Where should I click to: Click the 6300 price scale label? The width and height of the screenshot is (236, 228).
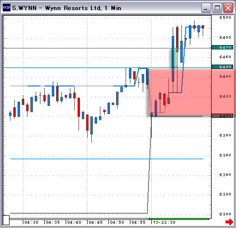pyautogui.click(x=225, y=214)
